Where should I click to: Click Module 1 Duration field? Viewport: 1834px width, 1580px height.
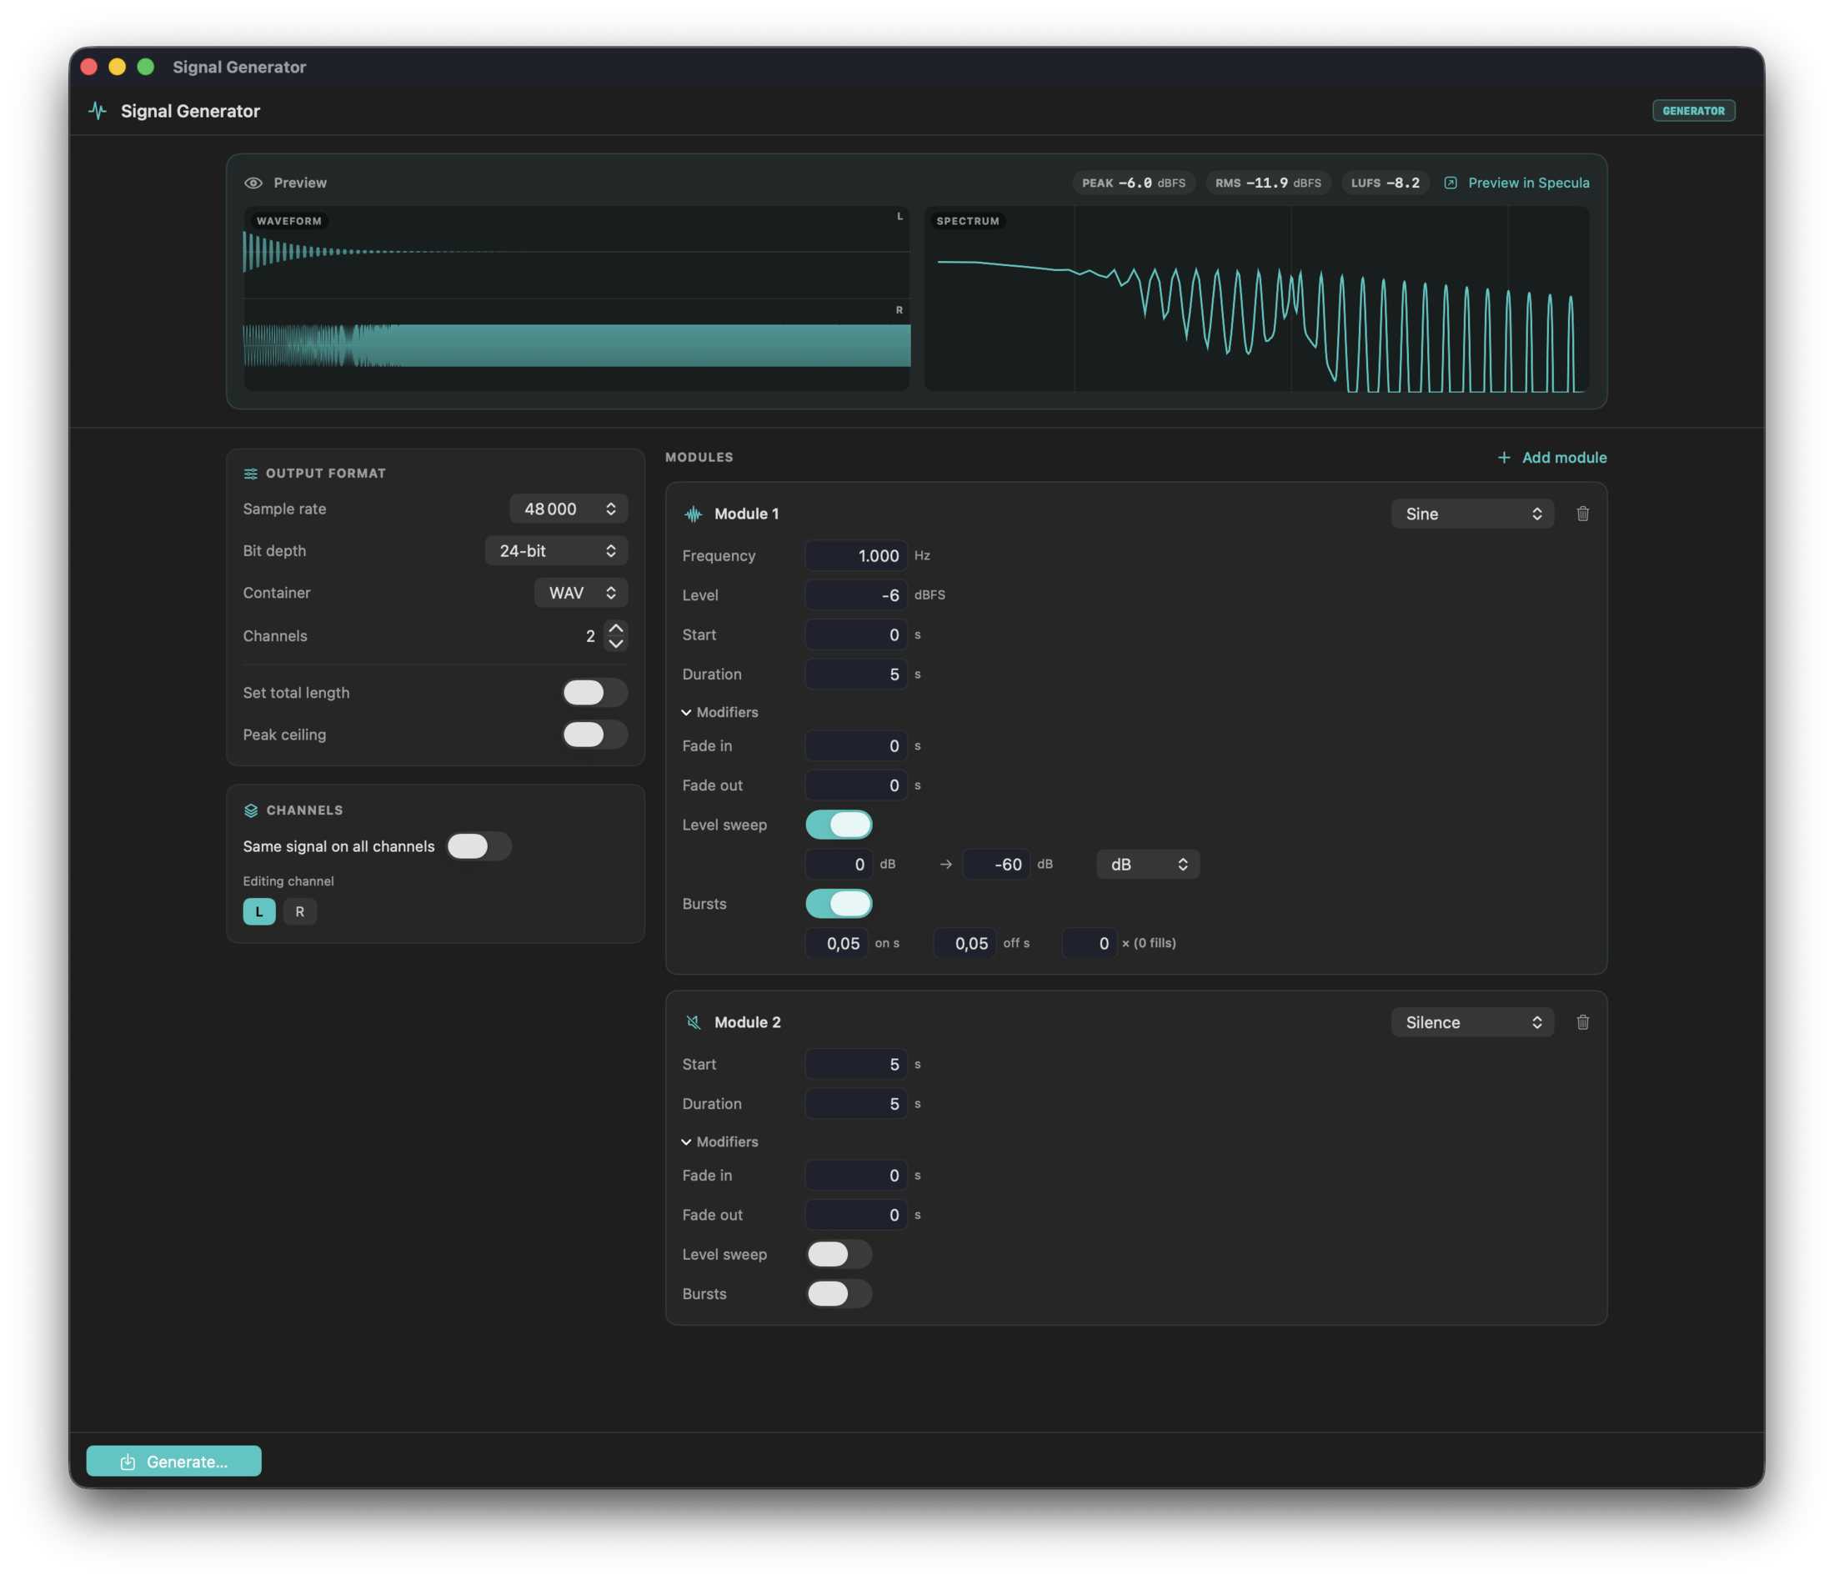(x=856, y=675)
